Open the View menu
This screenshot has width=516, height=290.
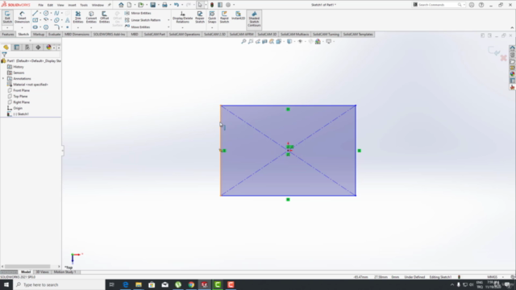click(60, 5)
